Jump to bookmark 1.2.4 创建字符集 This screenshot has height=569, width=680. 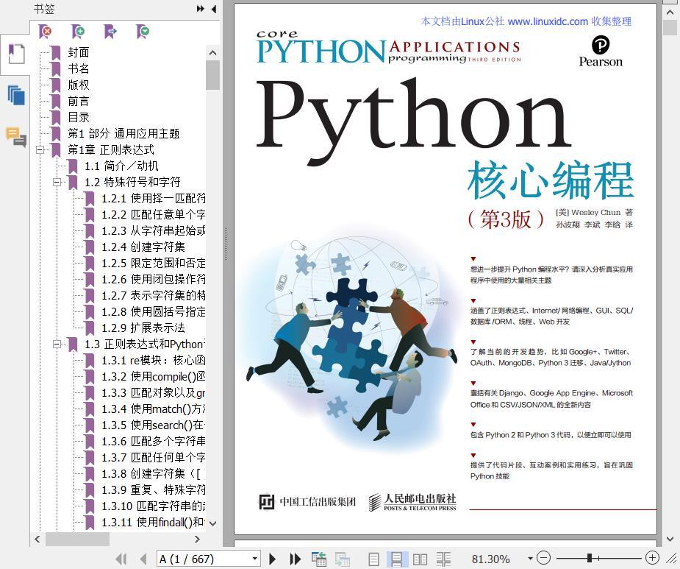coord(143,247)
